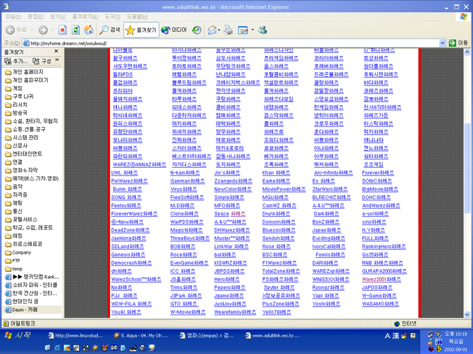473x354 pixels.
Task: Click the Stop toolbar icon
Action: click(x=63, y=30)
